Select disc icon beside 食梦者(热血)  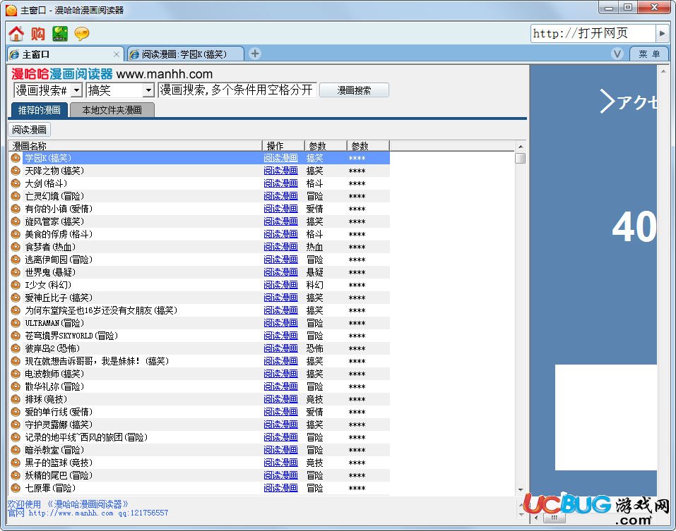(16, 247)
